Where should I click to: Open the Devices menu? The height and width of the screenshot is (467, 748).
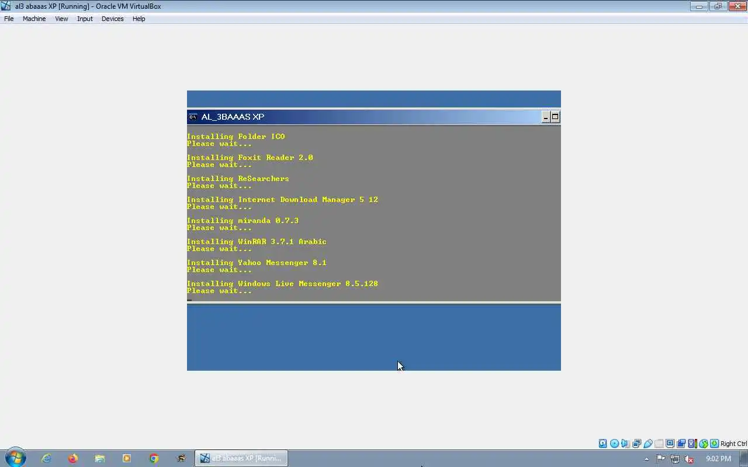pos(112,19)
